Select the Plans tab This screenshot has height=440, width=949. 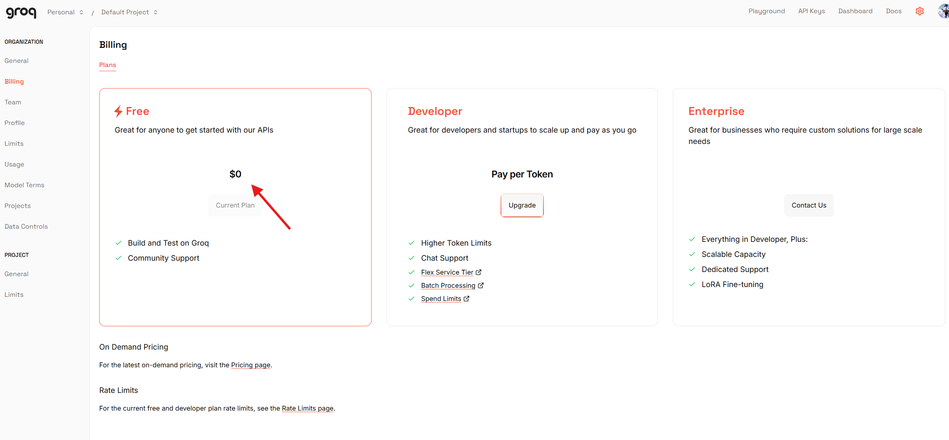click(x=107, y=65)
